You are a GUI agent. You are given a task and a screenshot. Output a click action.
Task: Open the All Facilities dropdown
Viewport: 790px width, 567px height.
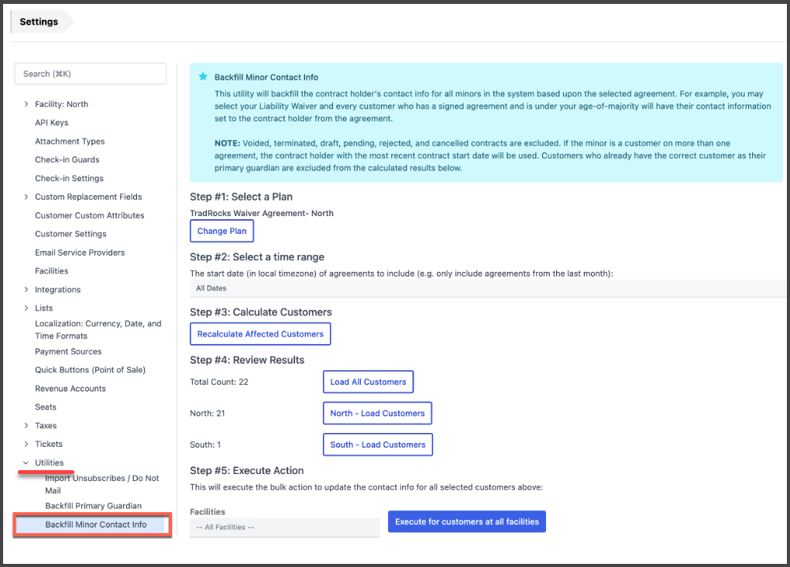click(x=284, y=527)
